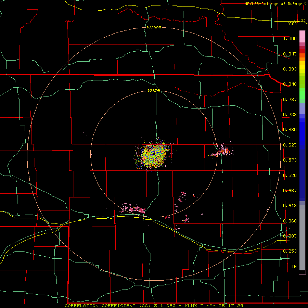This screenshot has width=308, height=308.
Task: Pick the lavender swatch on the color bar
Action: point(302,108)
